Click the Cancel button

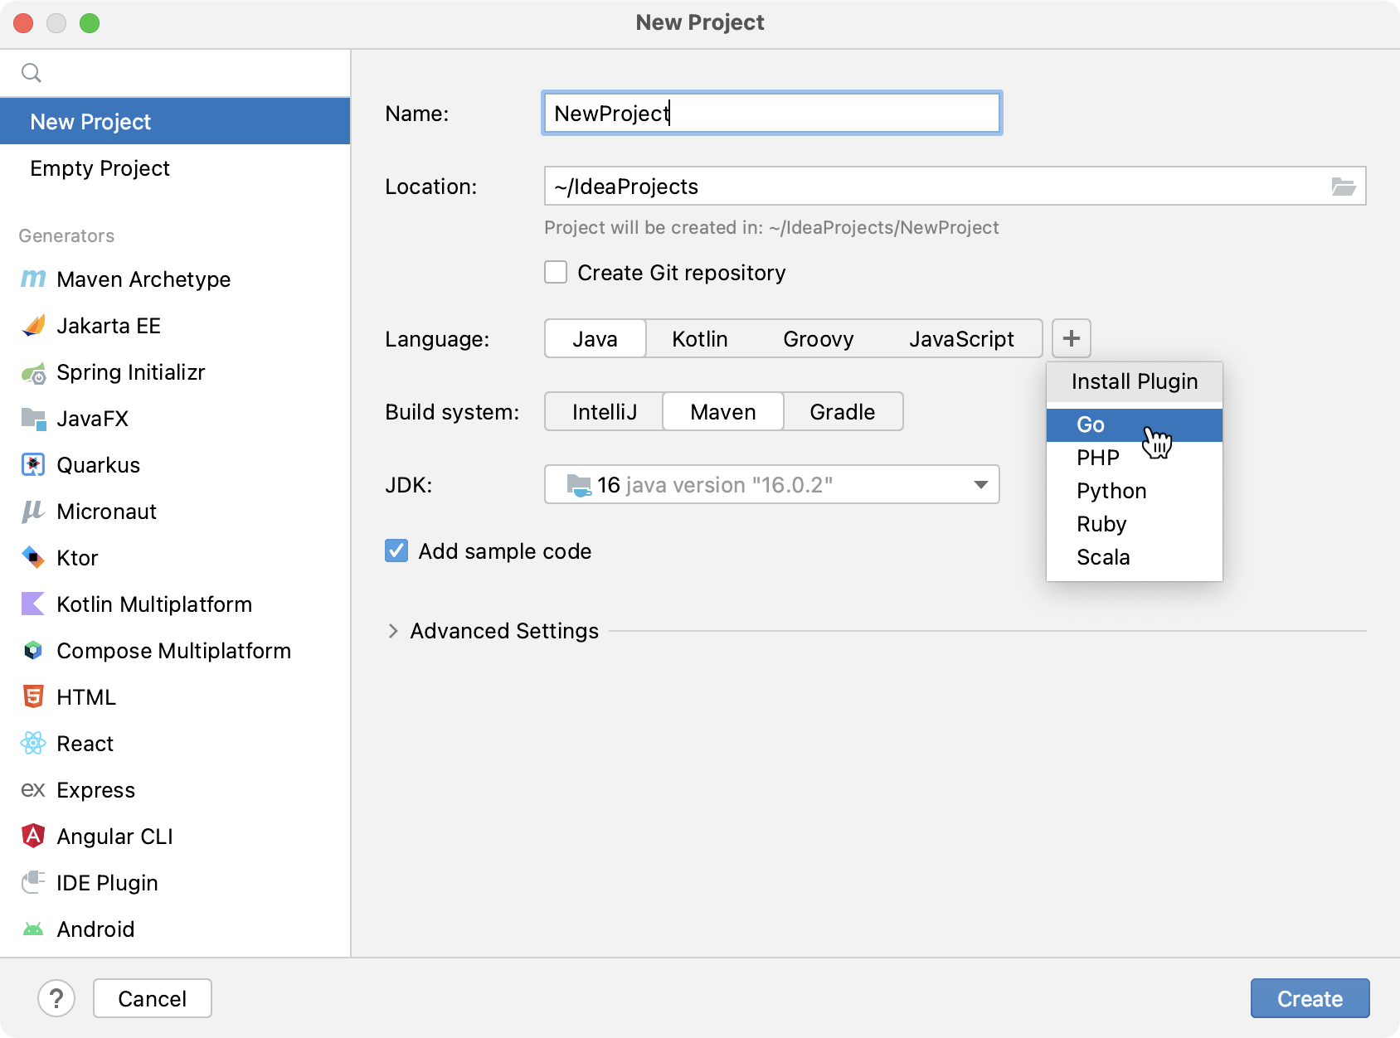click(x=153, y=998)
